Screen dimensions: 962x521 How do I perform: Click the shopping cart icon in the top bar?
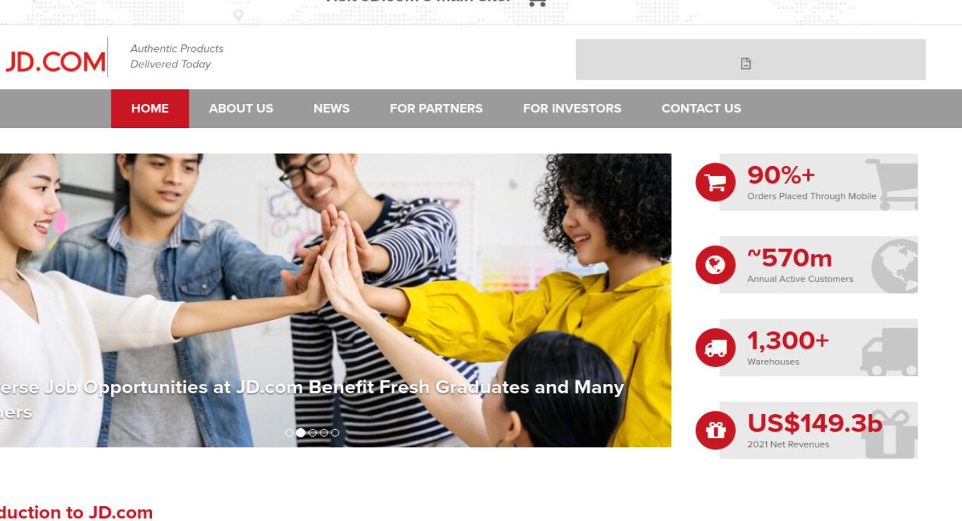point(537,2)
